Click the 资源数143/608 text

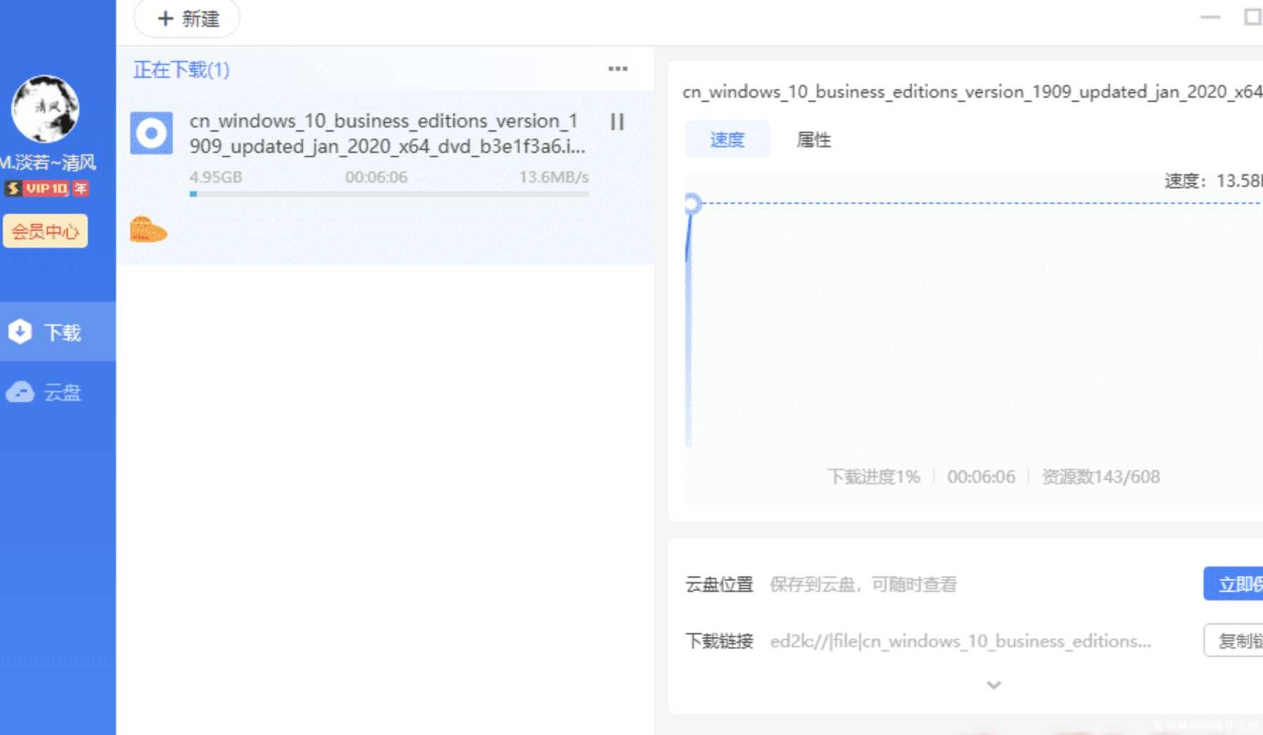[x=1101, y=477]
